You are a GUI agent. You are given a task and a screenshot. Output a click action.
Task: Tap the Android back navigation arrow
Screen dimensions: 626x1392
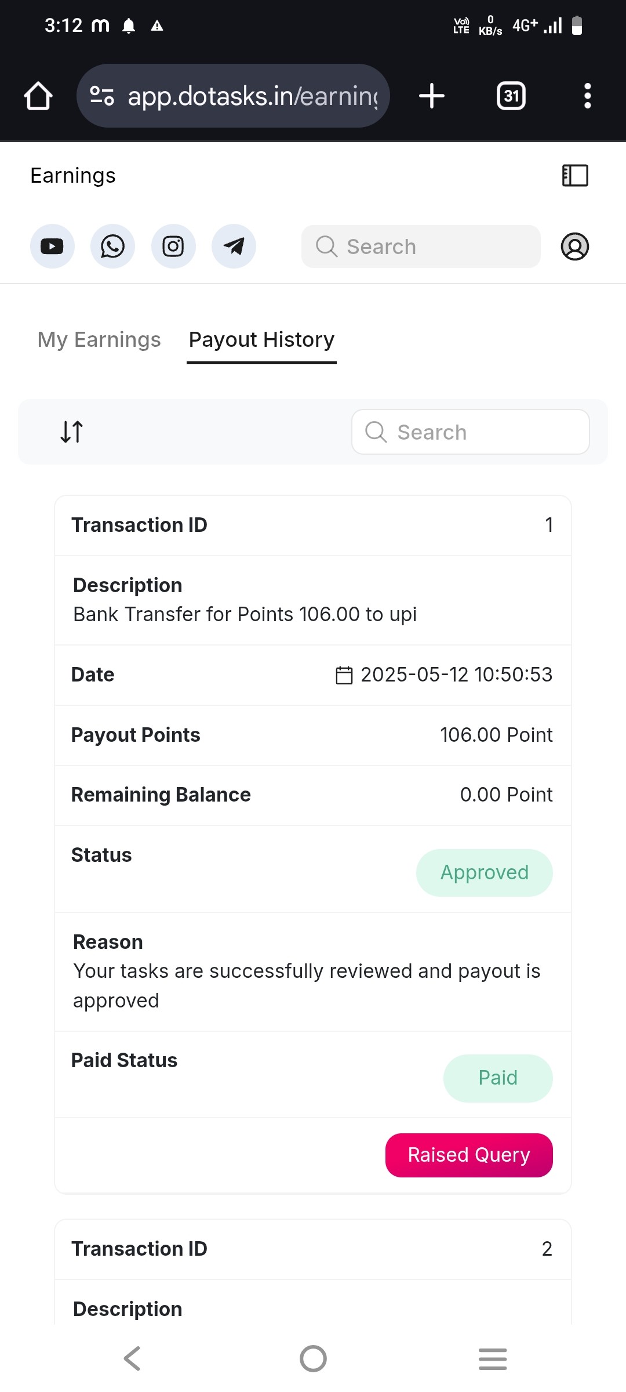pyautogui.click(x=132, y=1358)
